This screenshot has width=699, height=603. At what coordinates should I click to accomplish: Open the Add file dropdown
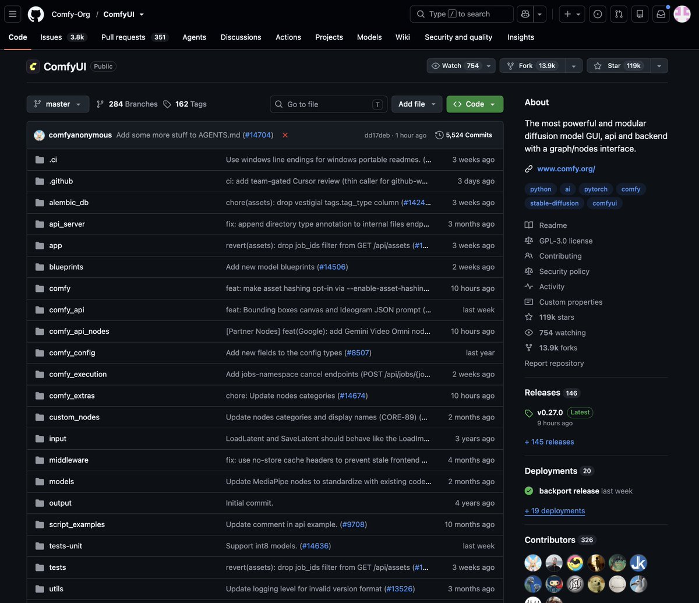[416, 104]
